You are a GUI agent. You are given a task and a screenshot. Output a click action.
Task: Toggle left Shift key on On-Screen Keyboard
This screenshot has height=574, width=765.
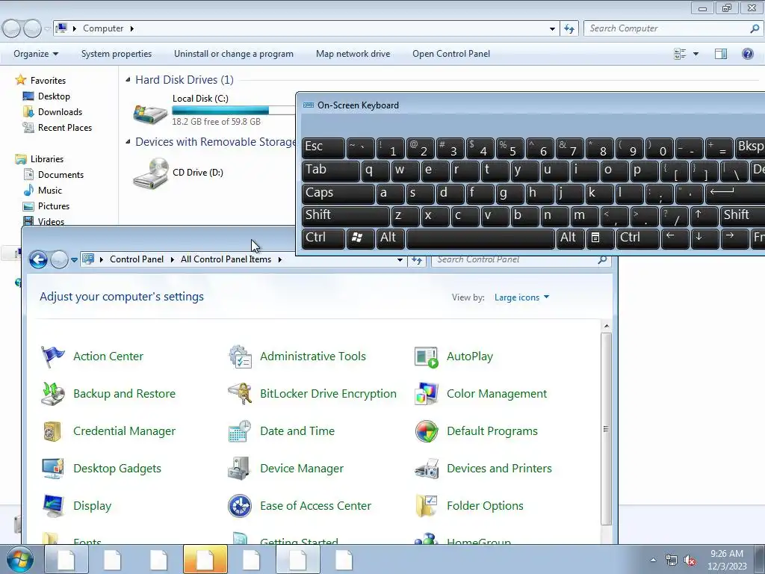(345, 216)
